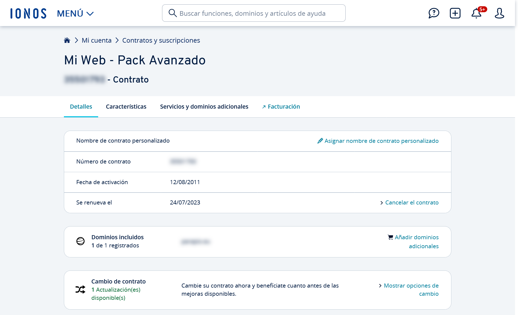This screenshot has height=315, width=518.
Task: Open Contratos y suscripciones breadcrumb
Action: (161, 40)
